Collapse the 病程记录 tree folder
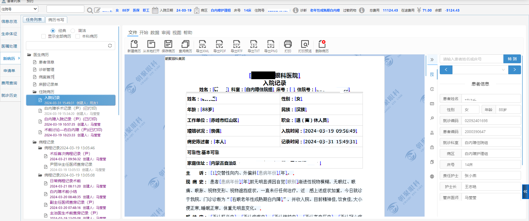529x221 pixels. 34,142
